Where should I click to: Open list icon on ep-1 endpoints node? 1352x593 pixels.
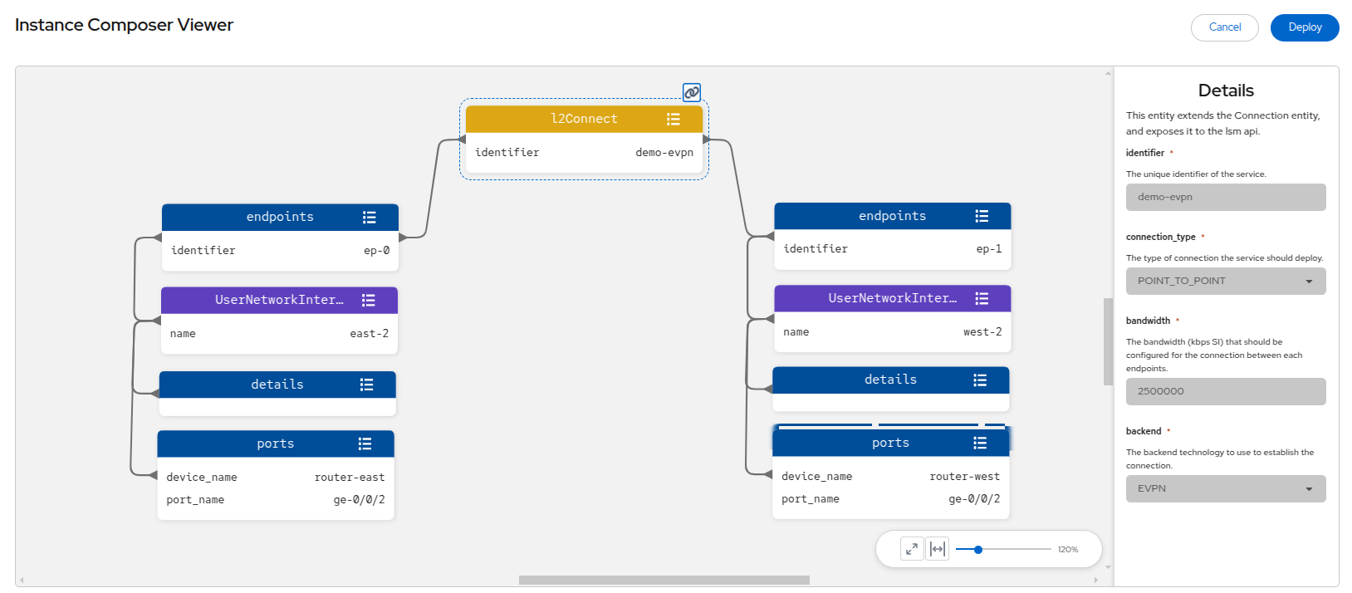(x=982, y=216)
